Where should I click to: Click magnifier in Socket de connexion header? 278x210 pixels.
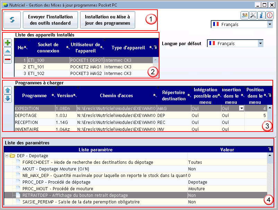coord(68,48)
